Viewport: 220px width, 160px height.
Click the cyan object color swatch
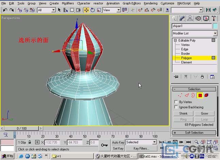pyautogui.click(x=215, y=26)
